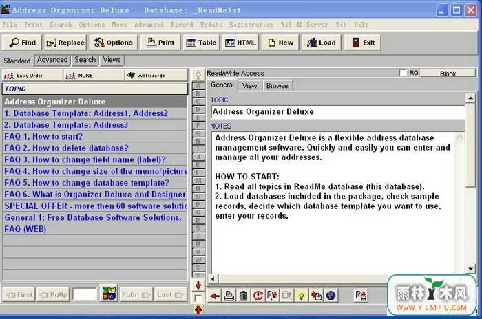Click the TOPIC column header
482x319 pixels.
[x=95, y=89]
